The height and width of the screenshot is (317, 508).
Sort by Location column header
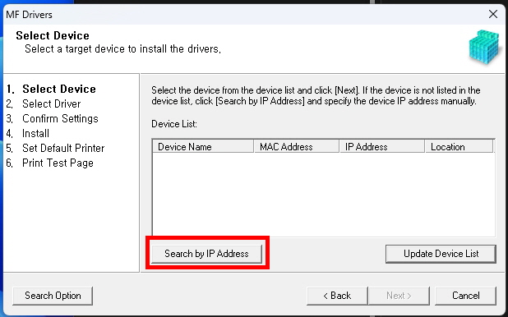coord(459,147)
